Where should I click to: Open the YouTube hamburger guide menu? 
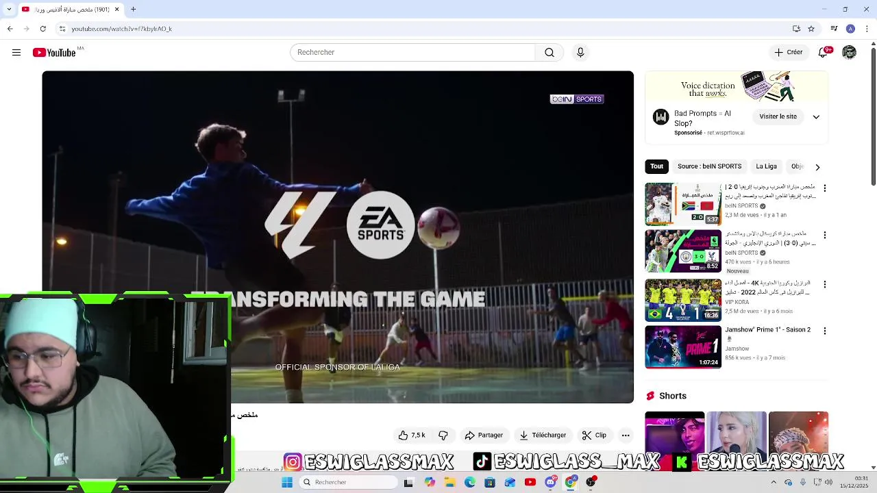coord(16,52)
